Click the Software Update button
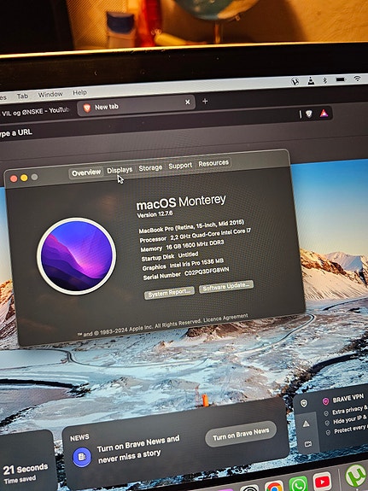 point(226,286)
